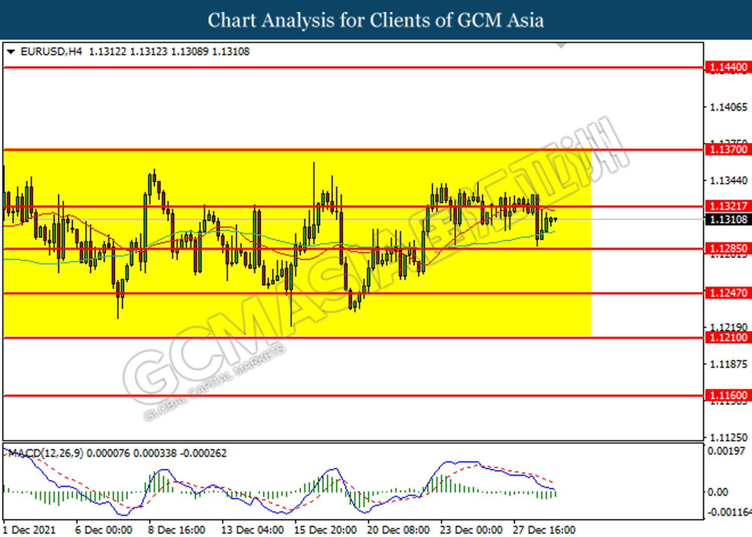The height and width of the screenshot is (537, 752).
Task: Click the MACD 0.00197 scale value
Action: 726,451
